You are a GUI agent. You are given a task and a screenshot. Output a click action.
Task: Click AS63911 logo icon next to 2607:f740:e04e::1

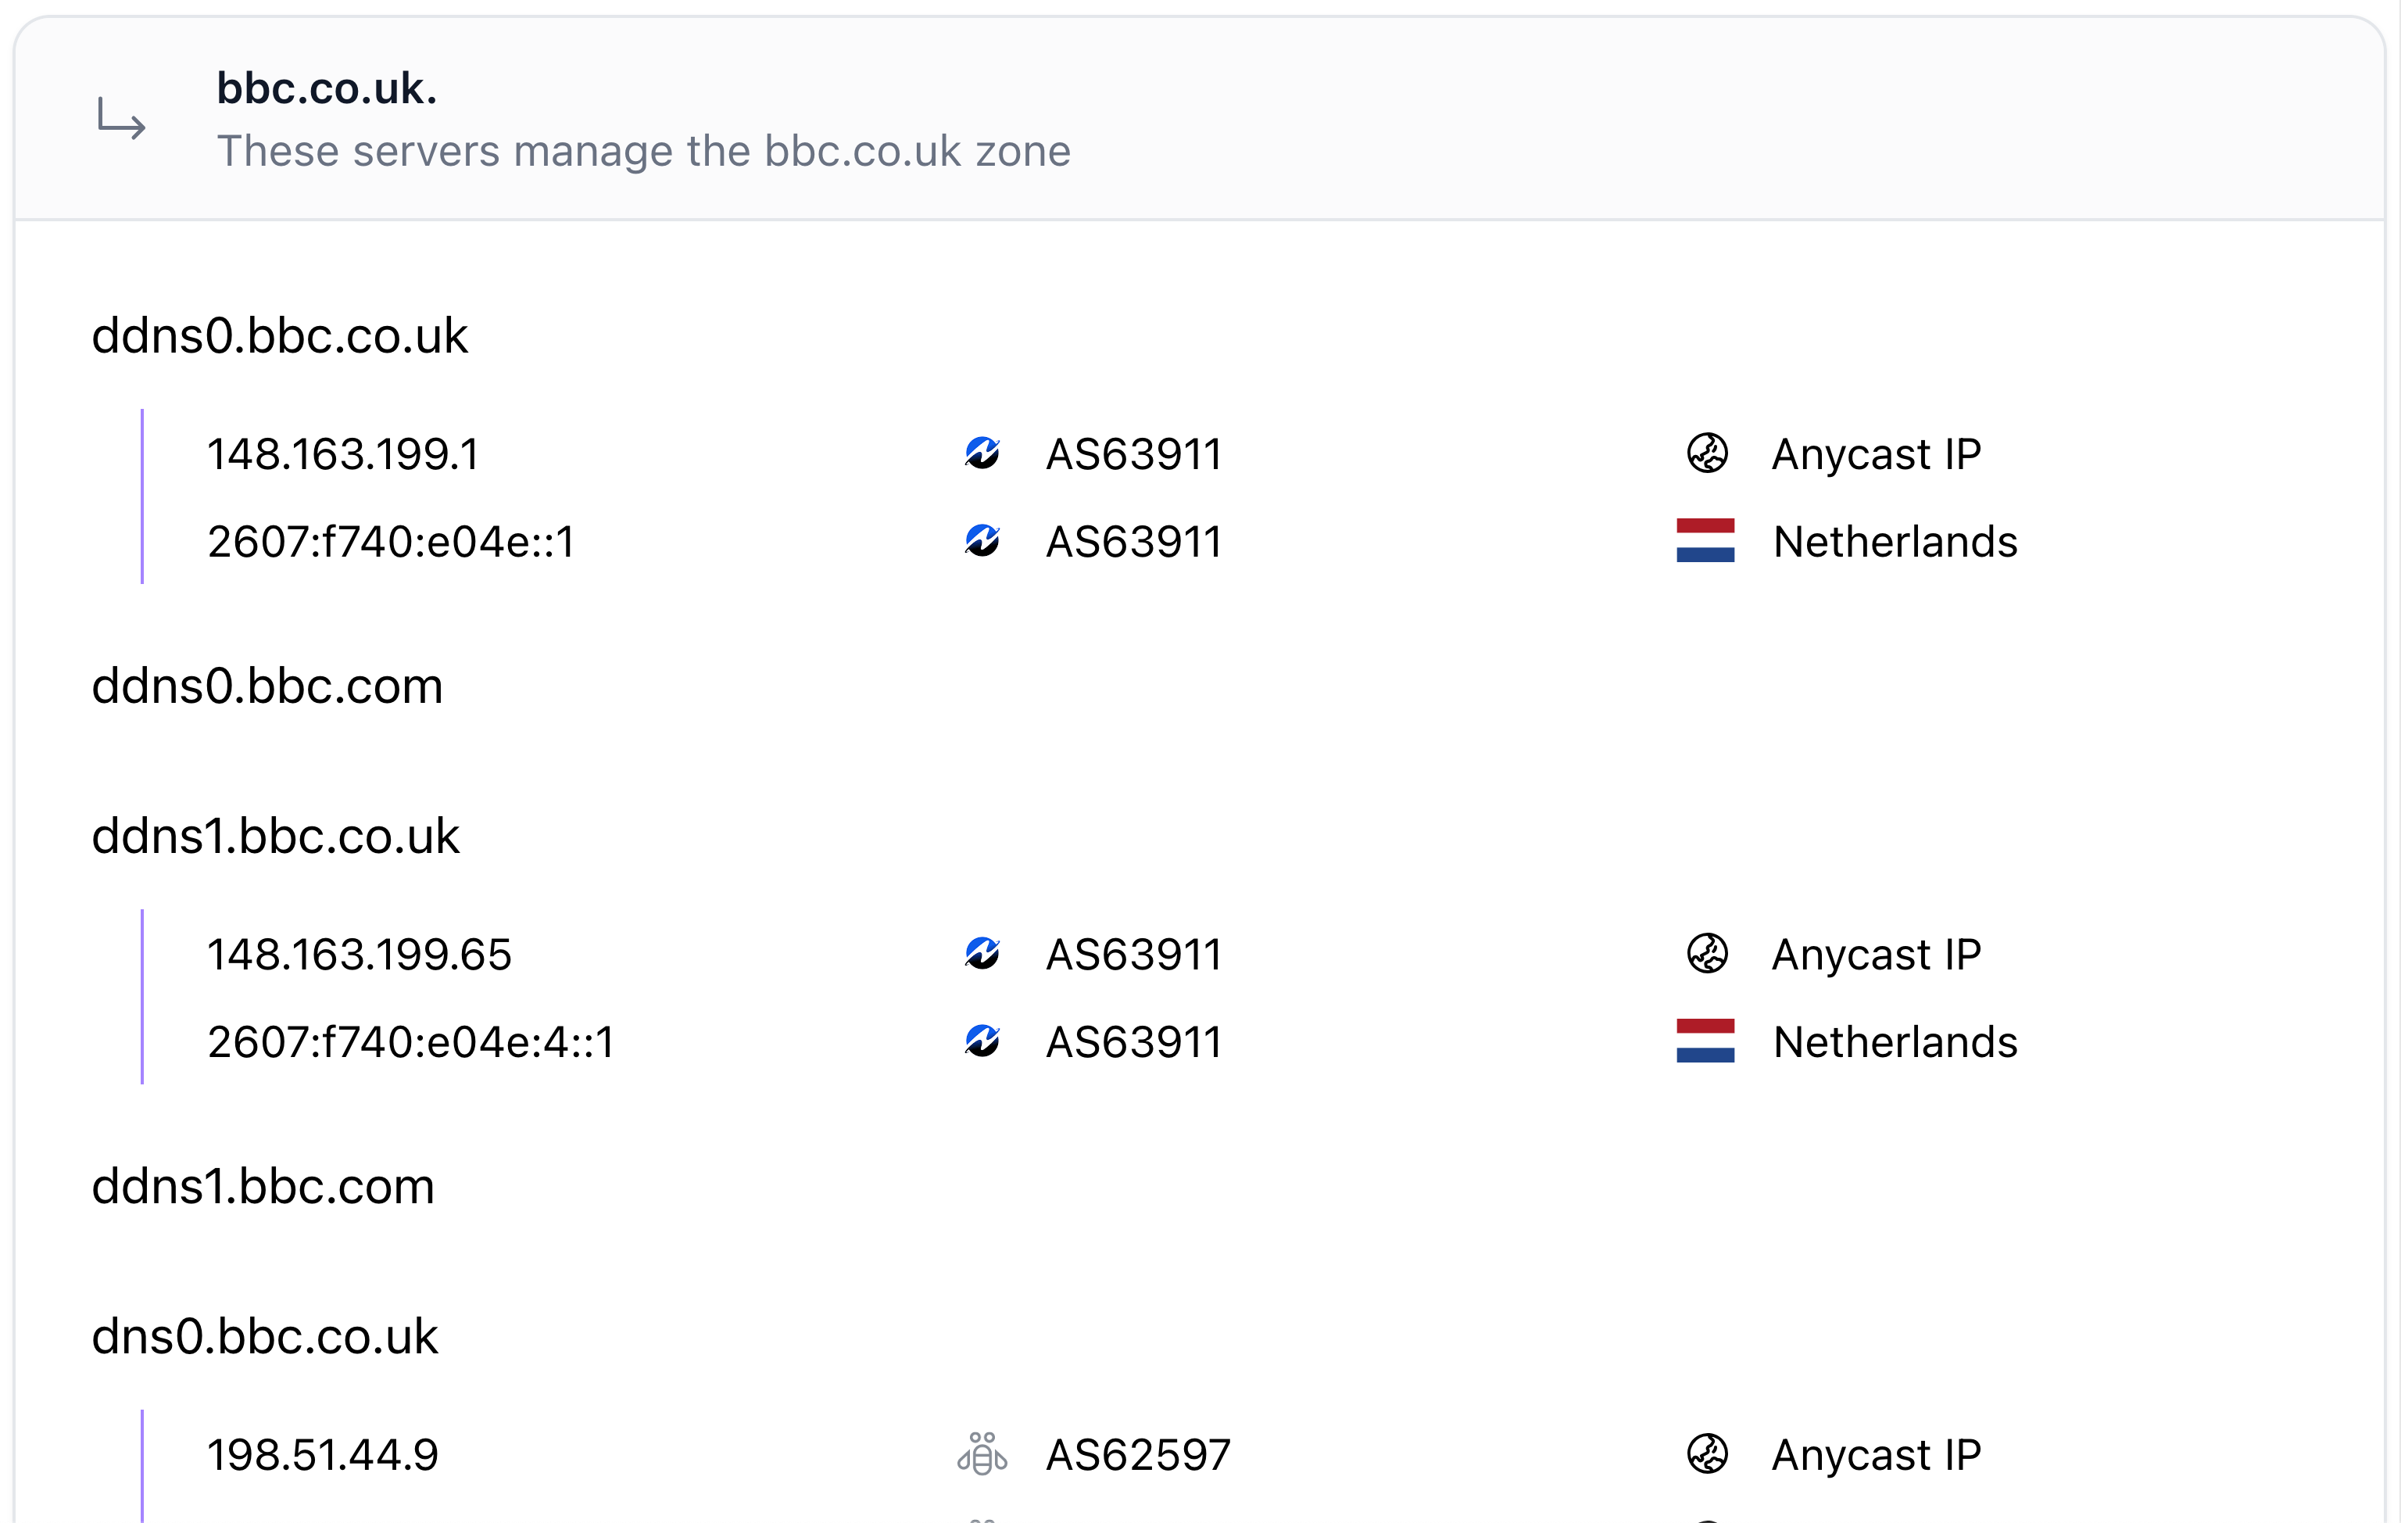(982, 542)
